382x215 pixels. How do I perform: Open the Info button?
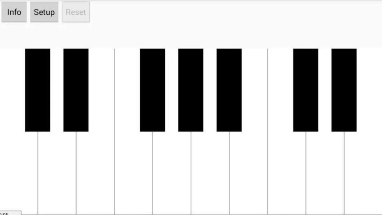[14, 12]
